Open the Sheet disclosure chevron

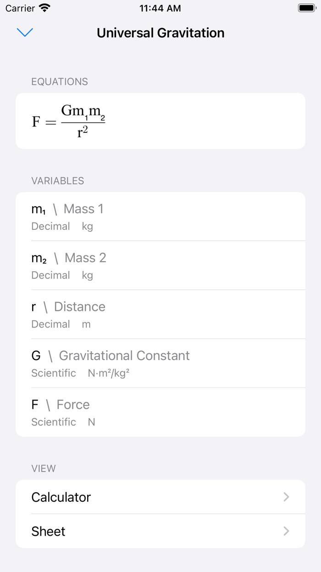pyautogui.click(x=286, y=531)
